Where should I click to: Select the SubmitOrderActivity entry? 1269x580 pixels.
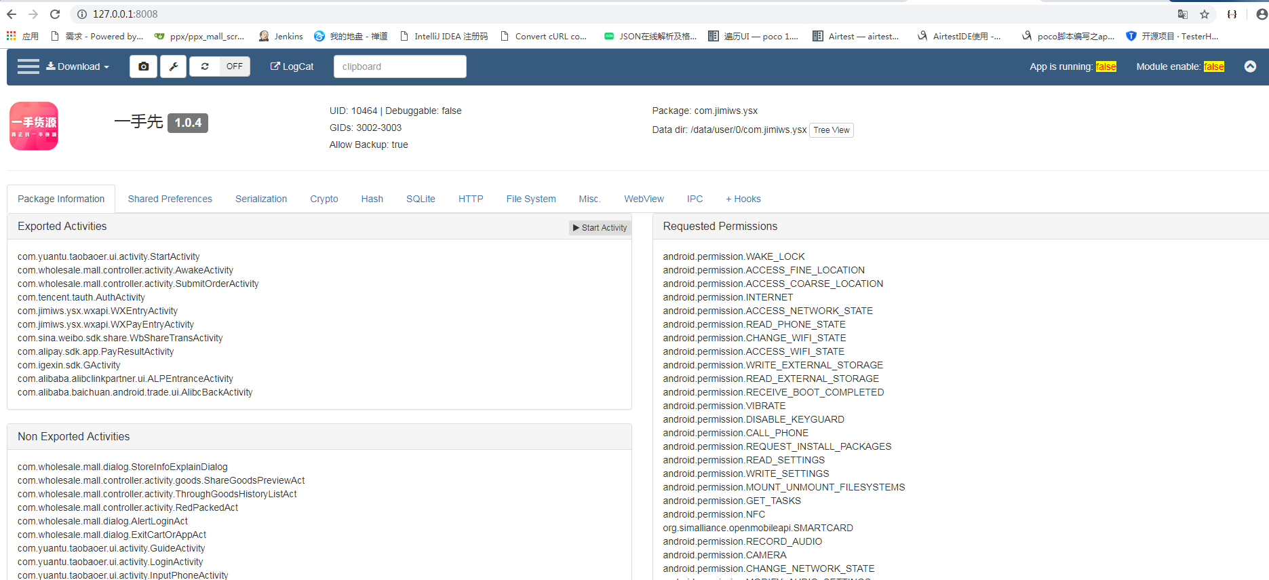pos(138,284)
